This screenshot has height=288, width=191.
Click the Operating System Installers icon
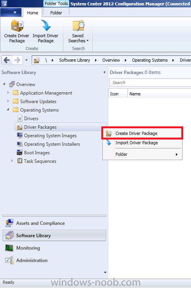pyautogui.click(x=20, y=144)
